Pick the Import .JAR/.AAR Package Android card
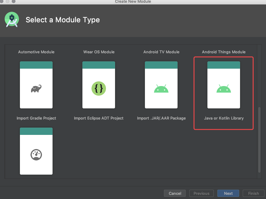The height and width of the screenshot is (199, 266). tap(161, 85)
